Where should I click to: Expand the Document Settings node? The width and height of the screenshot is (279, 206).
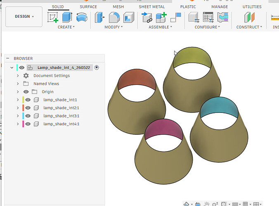tap(18, 76)
